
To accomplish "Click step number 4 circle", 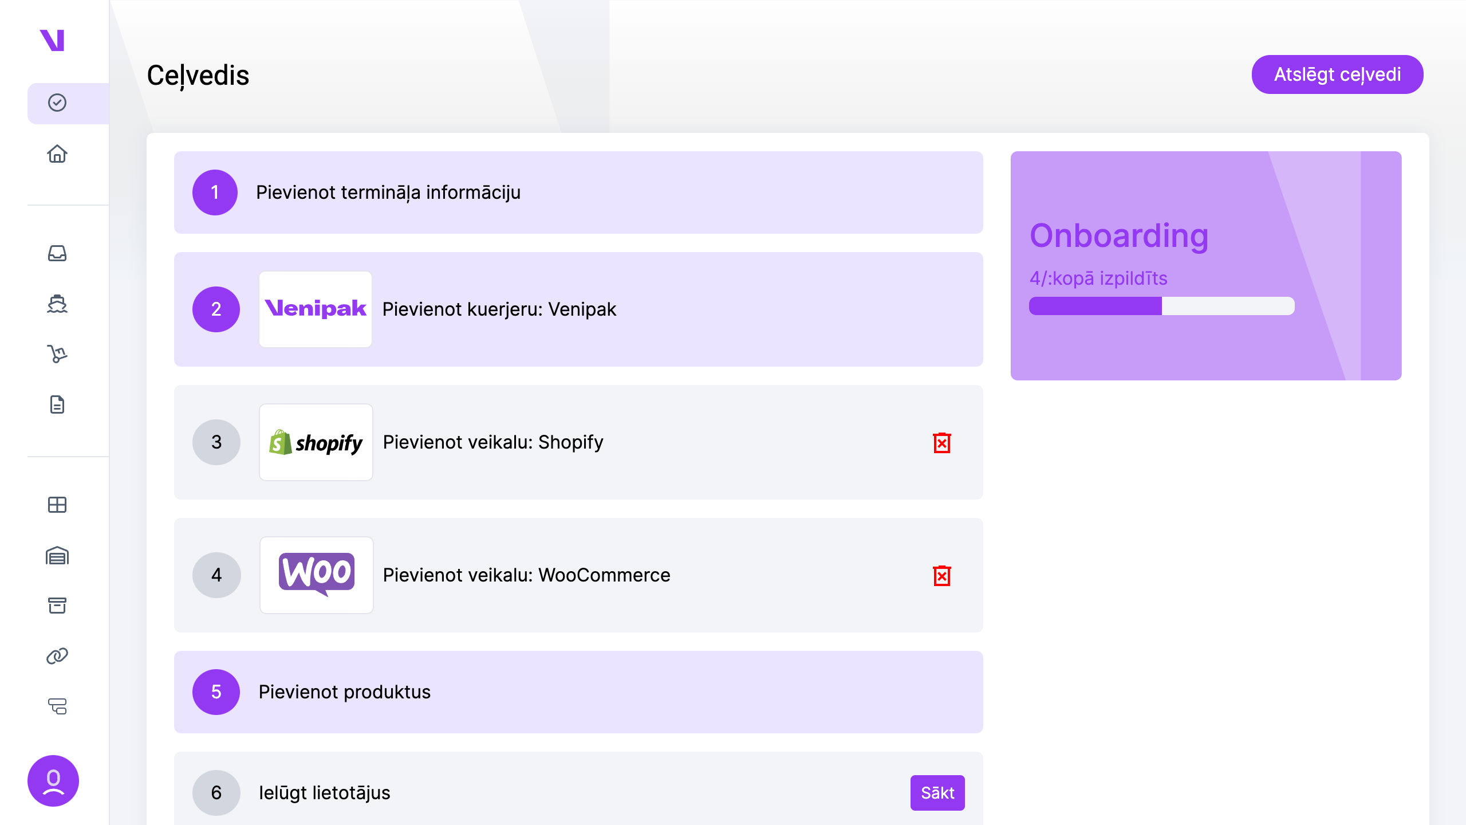I will coord(216,575).
